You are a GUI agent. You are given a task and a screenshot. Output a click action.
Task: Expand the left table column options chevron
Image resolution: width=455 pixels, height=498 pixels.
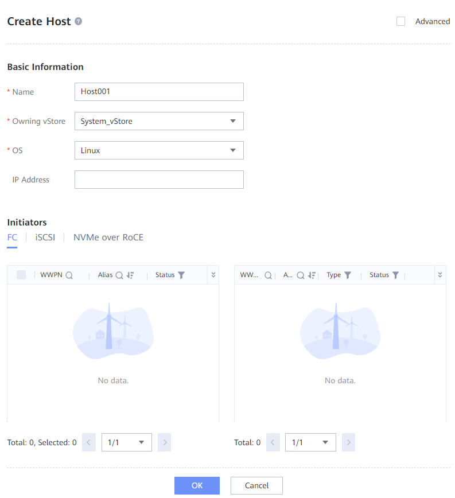(x=213, y=275)
